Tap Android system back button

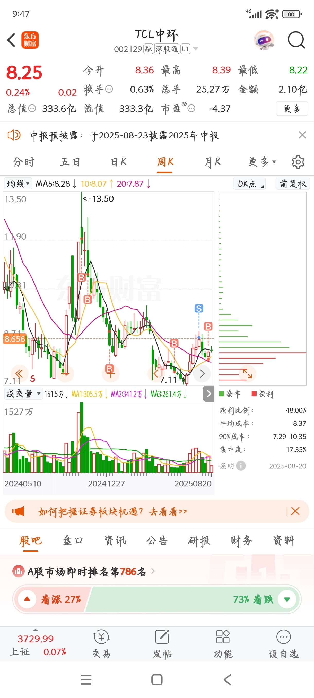coord(228,679)
